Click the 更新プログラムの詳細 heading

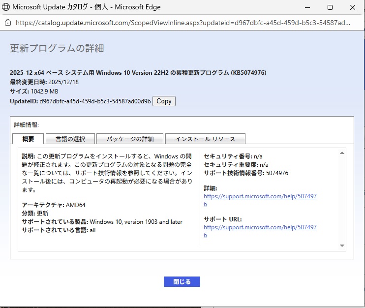tap(57, 48)
